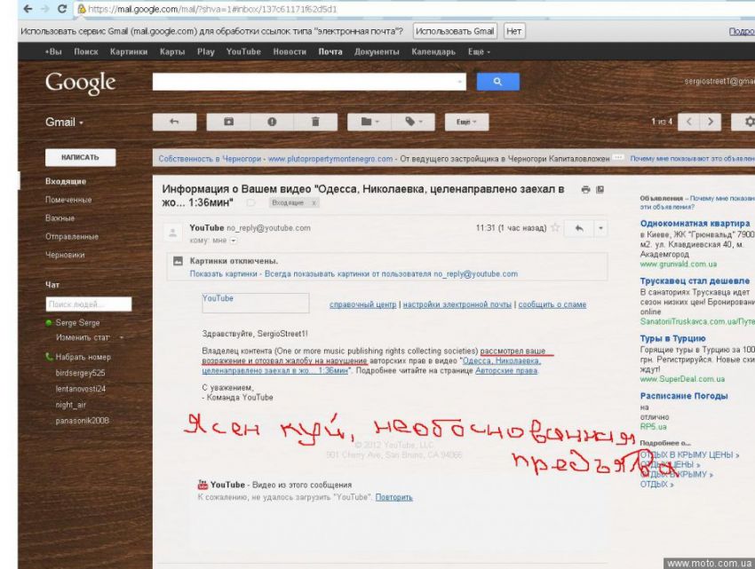This screenshot has height=569, width=755.
Task: Open 'Входящие' inbox folder
Action: (66, 181)
